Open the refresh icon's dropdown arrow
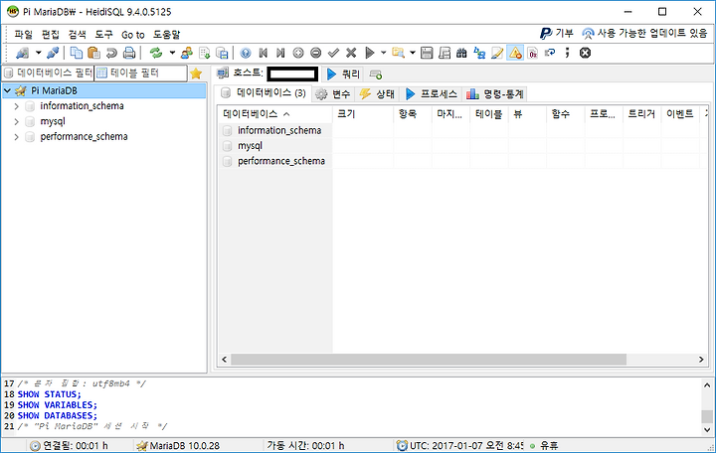The image size is (716, 453). tap(172, 53)
